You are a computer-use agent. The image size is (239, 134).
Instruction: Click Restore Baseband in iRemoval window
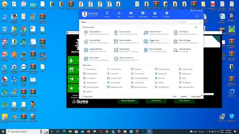[x=128, y=101]
